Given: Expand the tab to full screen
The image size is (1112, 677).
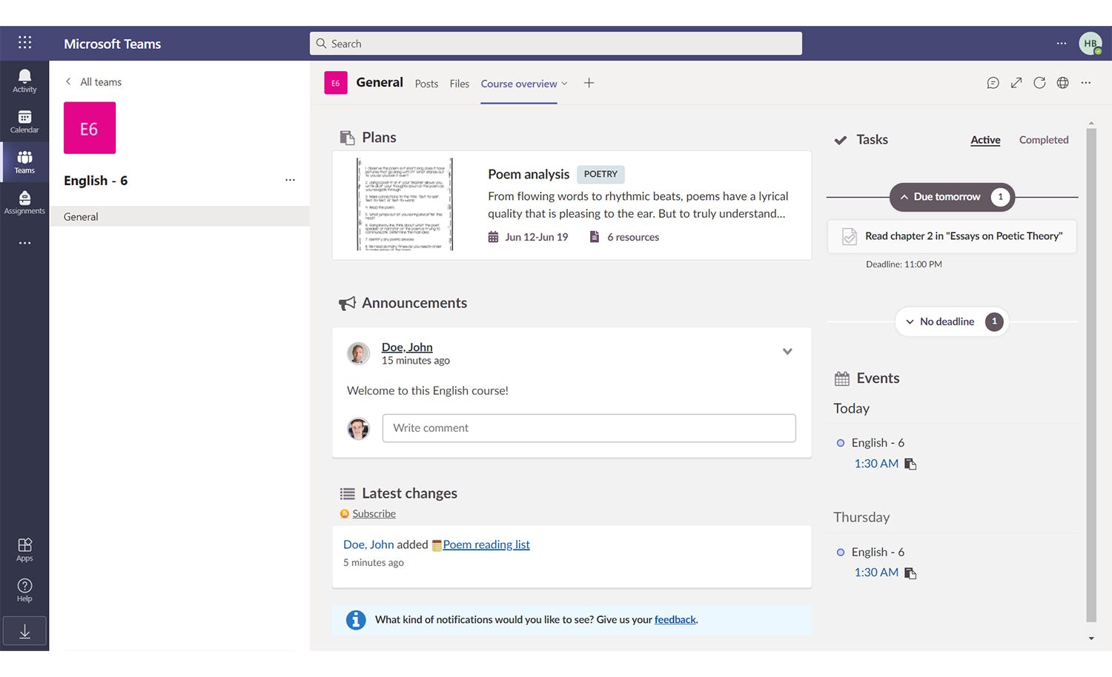Looking at the screenshot, I should tap(1016, 83).
